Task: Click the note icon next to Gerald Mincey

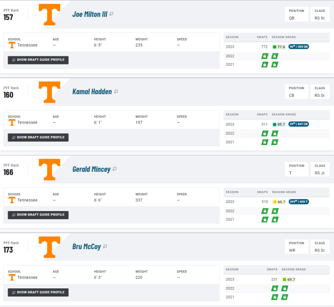Action: click(x=115, y=169)
